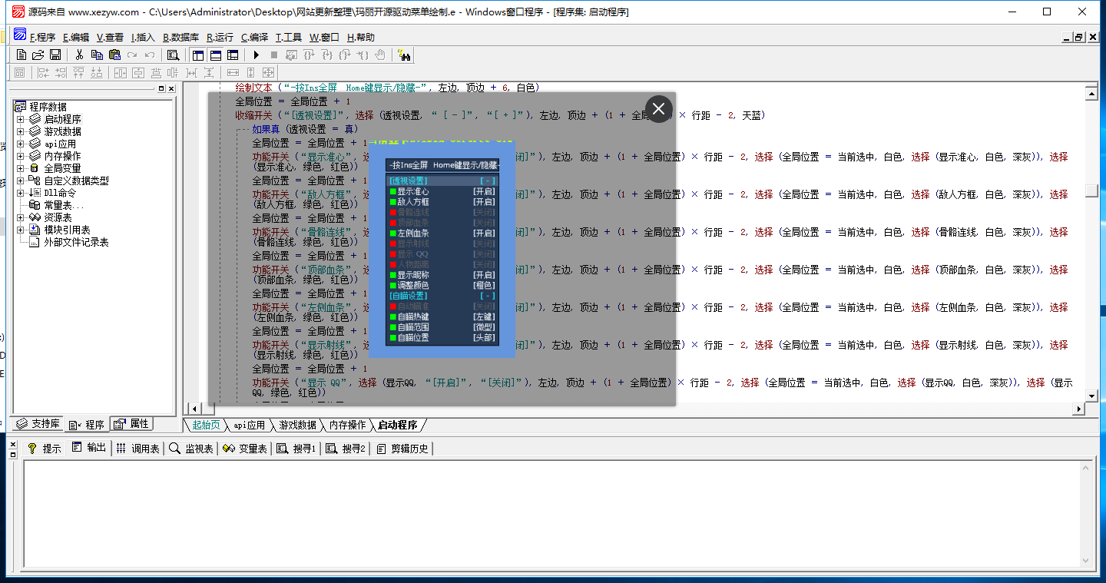The image size is (1106, 583).
Task: Close the menu preview image overlay
Action: [x=658, y=109]
